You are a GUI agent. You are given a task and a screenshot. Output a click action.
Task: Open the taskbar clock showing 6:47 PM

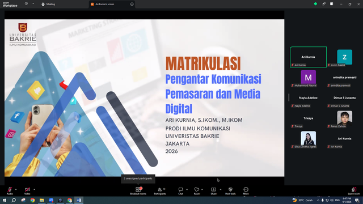pyautogui.click(x=347, y=200)
